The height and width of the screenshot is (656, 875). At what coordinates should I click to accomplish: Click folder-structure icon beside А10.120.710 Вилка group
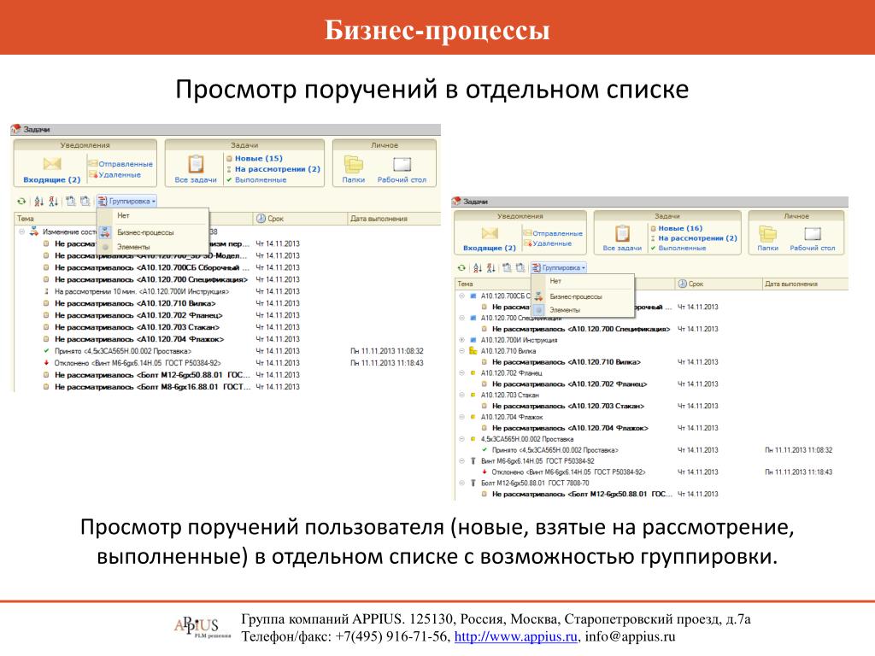click(x=473, y=351)
